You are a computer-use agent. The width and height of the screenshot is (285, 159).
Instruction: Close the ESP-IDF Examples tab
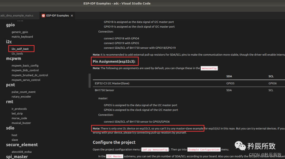tap(72, 16)
